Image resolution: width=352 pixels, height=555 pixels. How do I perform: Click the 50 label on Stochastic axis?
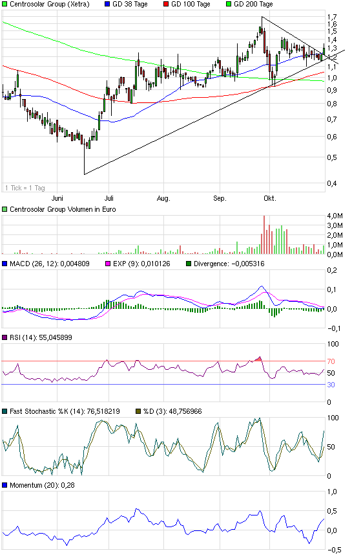pyautogui.click(x=331, y=447)
